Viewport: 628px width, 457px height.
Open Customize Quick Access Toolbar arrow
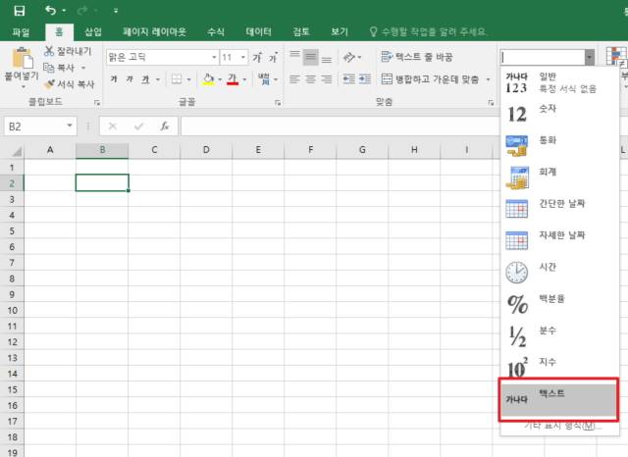pos(116,11)
